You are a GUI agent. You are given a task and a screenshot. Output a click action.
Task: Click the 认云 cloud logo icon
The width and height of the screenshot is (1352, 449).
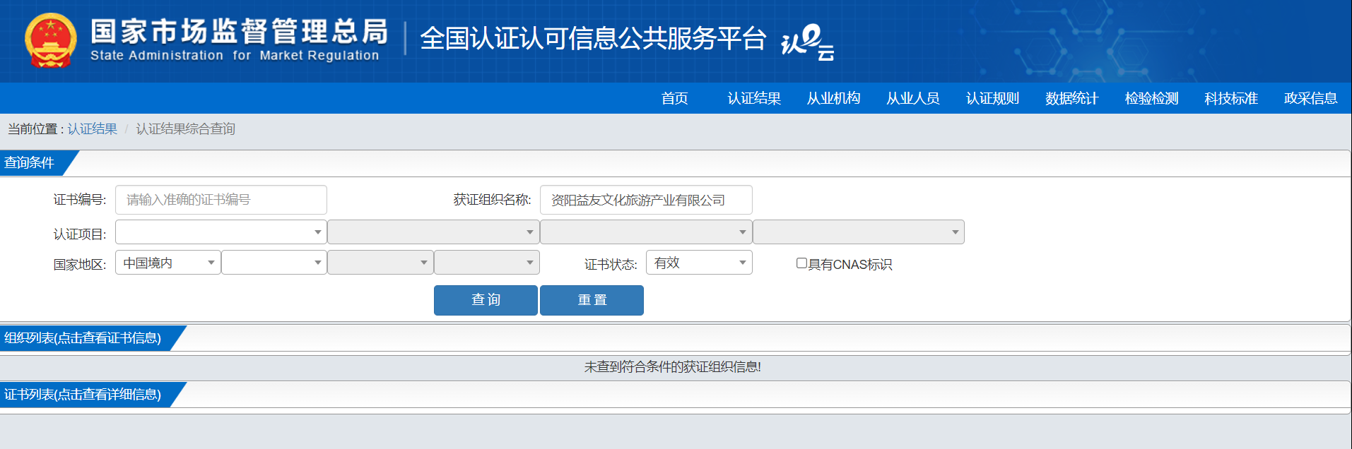[808, 42]
